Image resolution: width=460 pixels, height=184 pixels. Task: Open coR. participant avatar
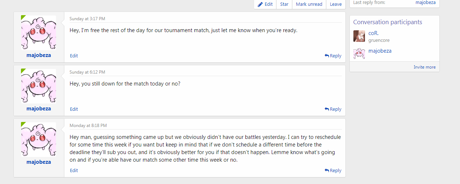359,36
